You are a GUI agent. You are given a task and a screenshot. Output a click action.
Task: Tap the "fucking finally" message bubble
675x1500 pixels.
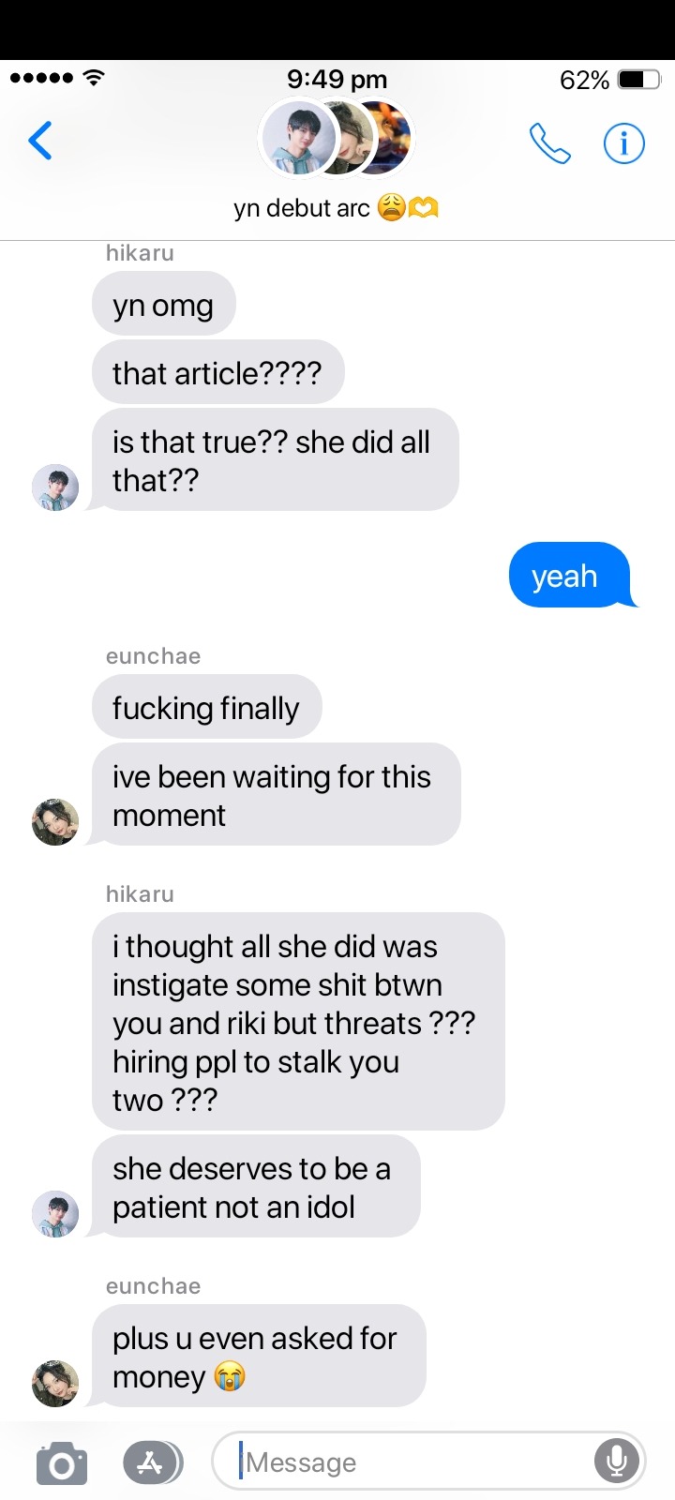[207, 707]
